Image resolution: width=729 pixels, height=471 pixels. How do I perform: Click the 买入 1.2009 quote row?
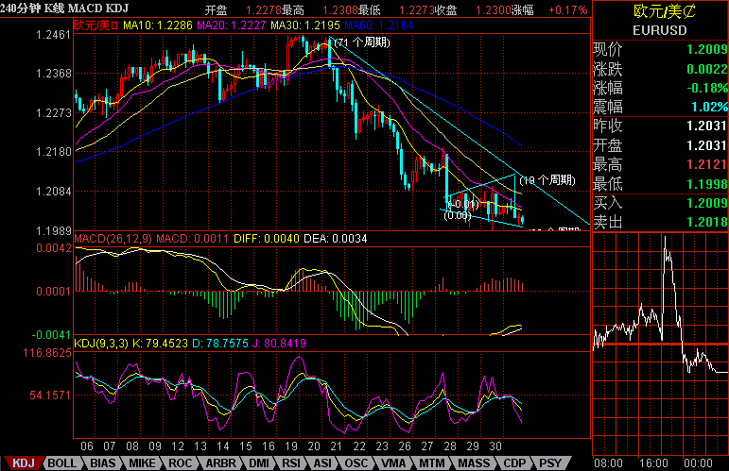(x=660, y=203)
